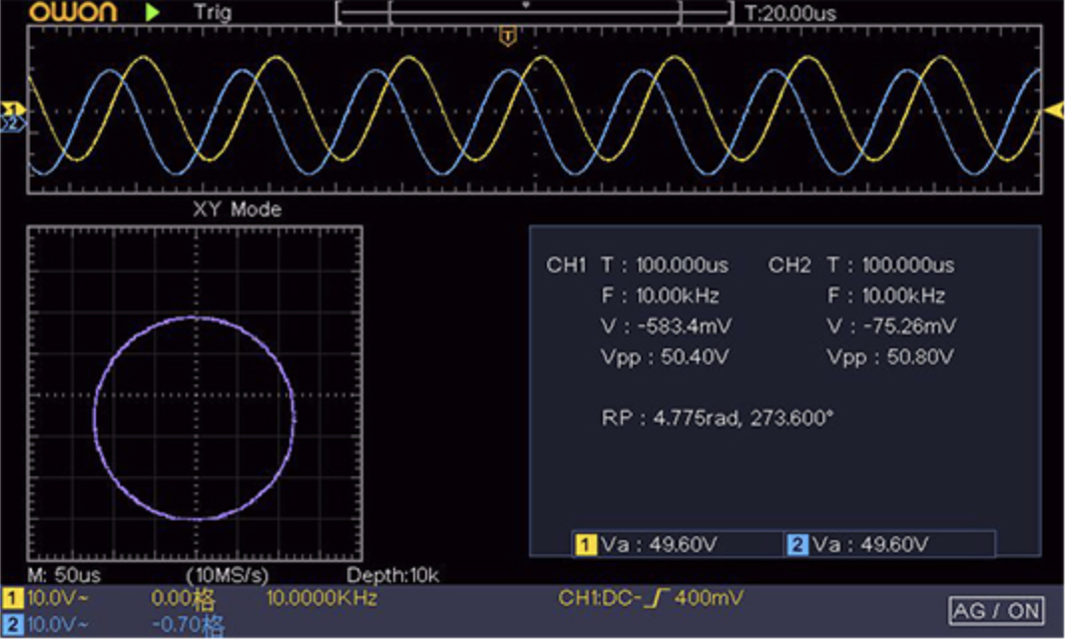This screenshot has height=642, width=1065.
Task: Open the CH1:DC trigger source setting
Action: 597,598
